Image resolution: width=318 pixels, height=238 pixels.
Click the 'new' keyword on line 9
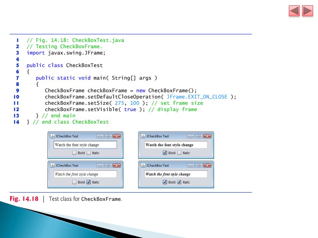[x=141, y=91]
